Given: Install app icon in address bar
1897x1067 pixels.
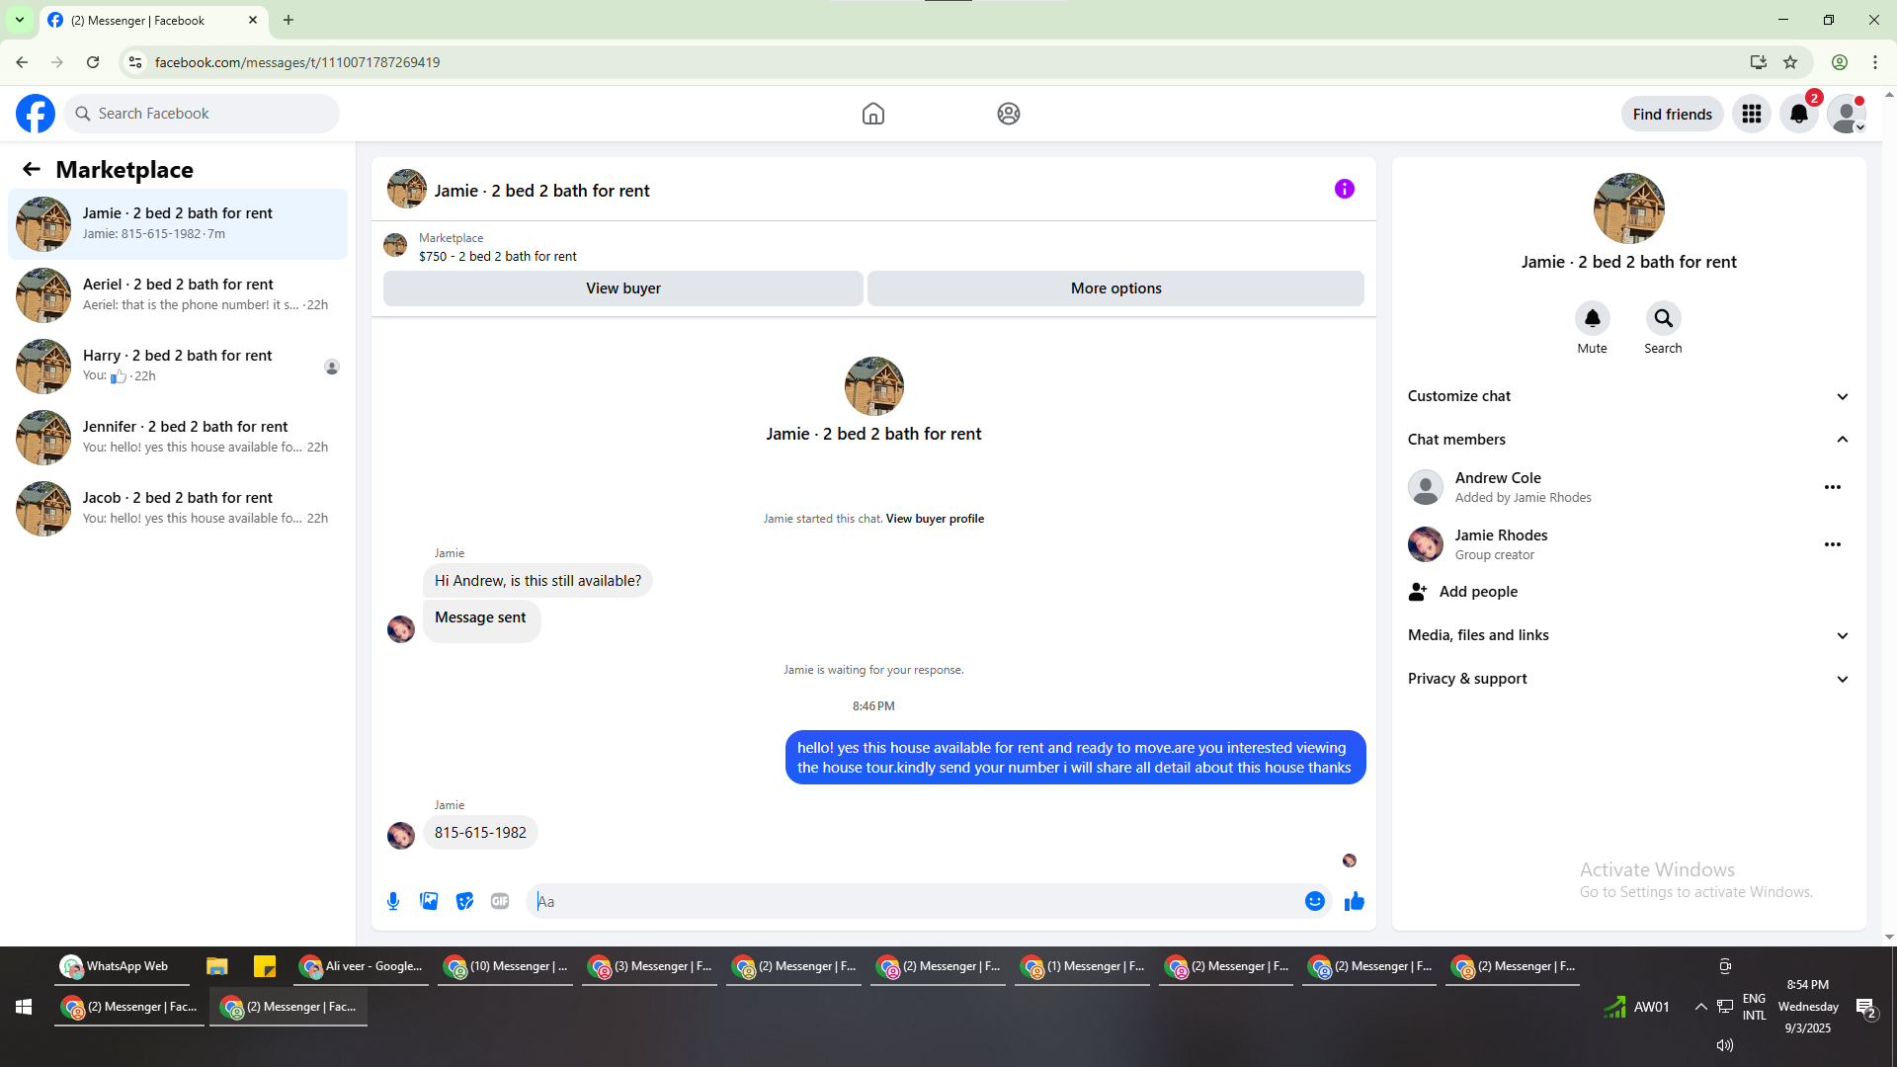Looking at the screenshot, I should [1759, 62].
